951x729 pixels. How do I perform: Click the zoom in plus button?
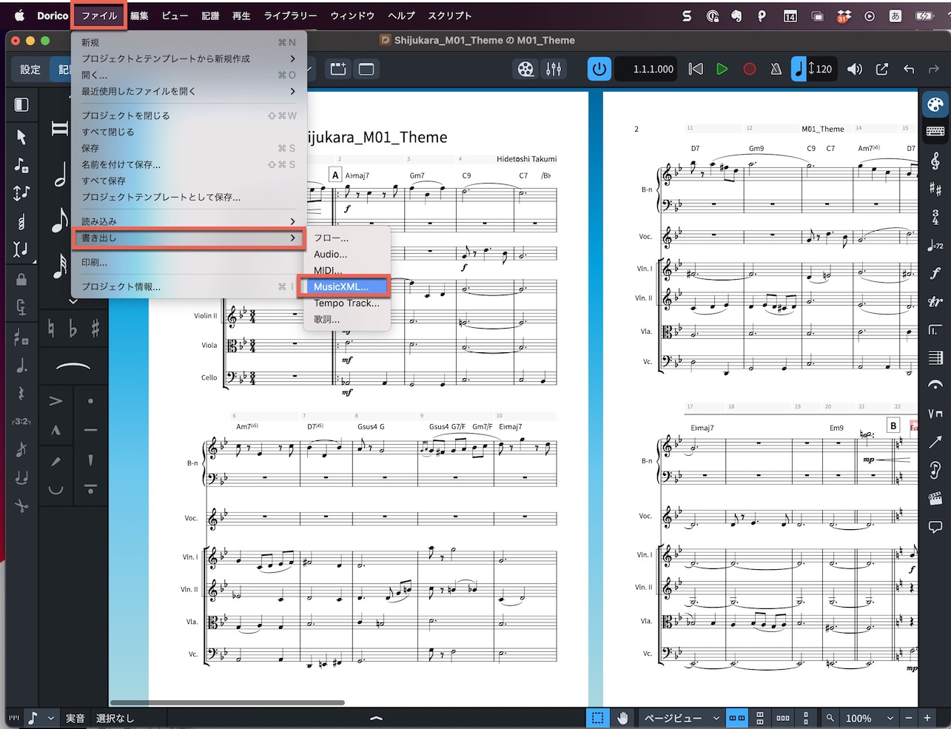[x=927, y=718]
